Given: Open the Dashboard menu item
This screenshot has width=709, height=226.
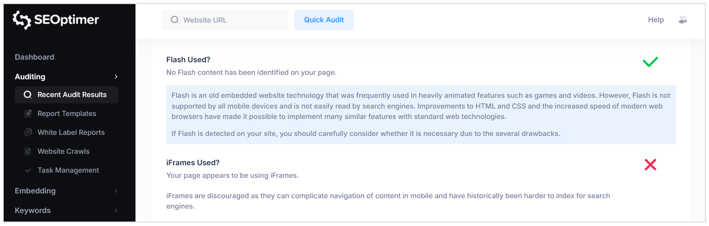Looking at the screenshot, I should [x=34, y=57].
